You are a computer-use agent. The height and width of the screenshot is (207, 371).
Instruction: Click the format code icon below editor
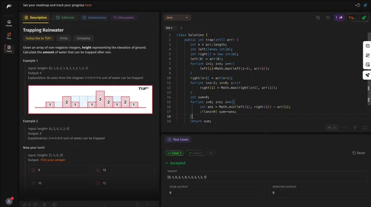355,128
